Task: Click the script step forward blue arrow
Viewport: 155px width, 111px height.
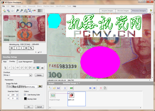Action: click(94, 88)
